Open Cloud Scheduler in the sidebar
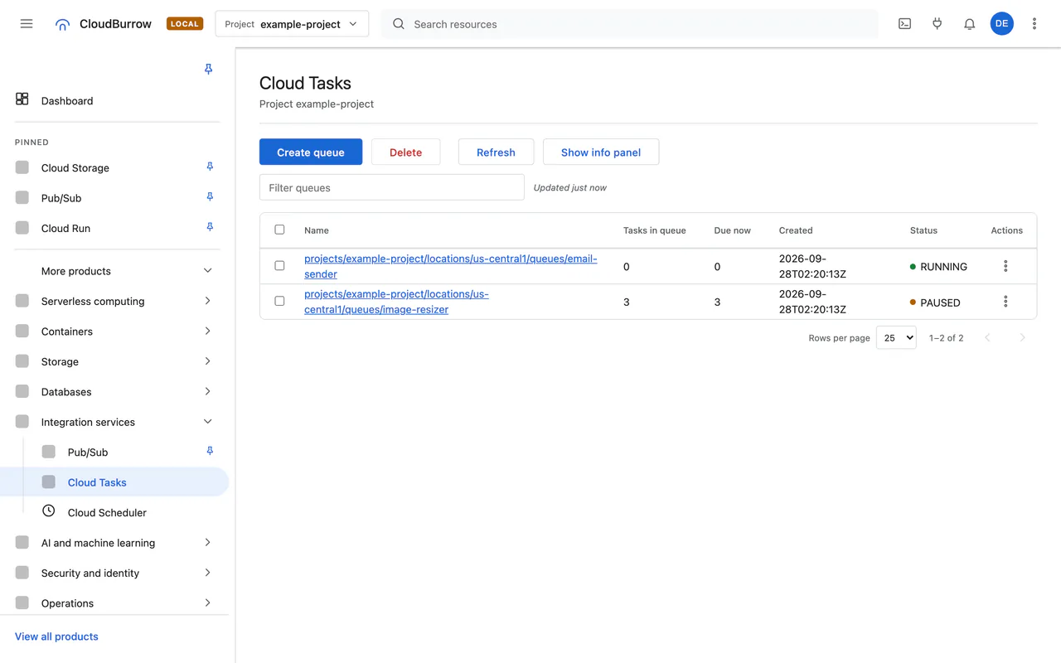1061x663 pixels. pos(107,512)
